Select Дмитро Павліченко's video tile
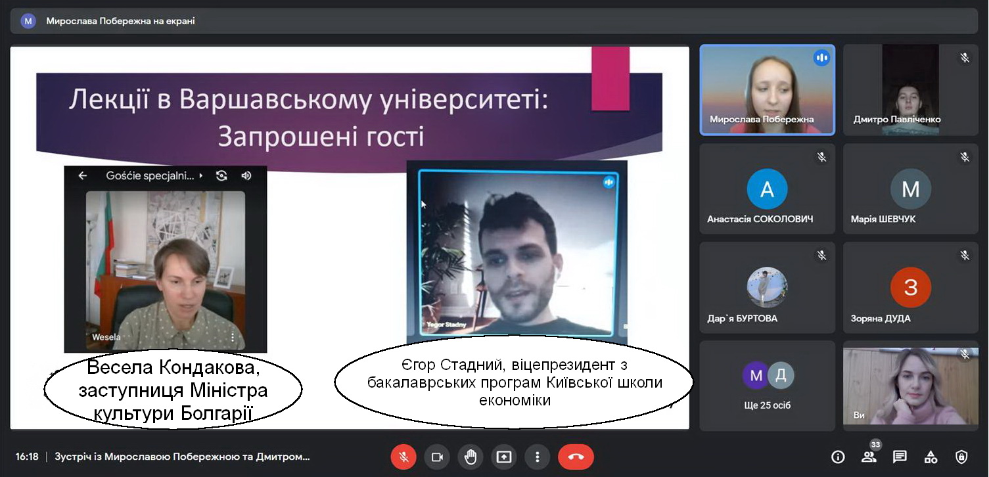The height and width of the screenshot is (477, 989). (910, 90)
